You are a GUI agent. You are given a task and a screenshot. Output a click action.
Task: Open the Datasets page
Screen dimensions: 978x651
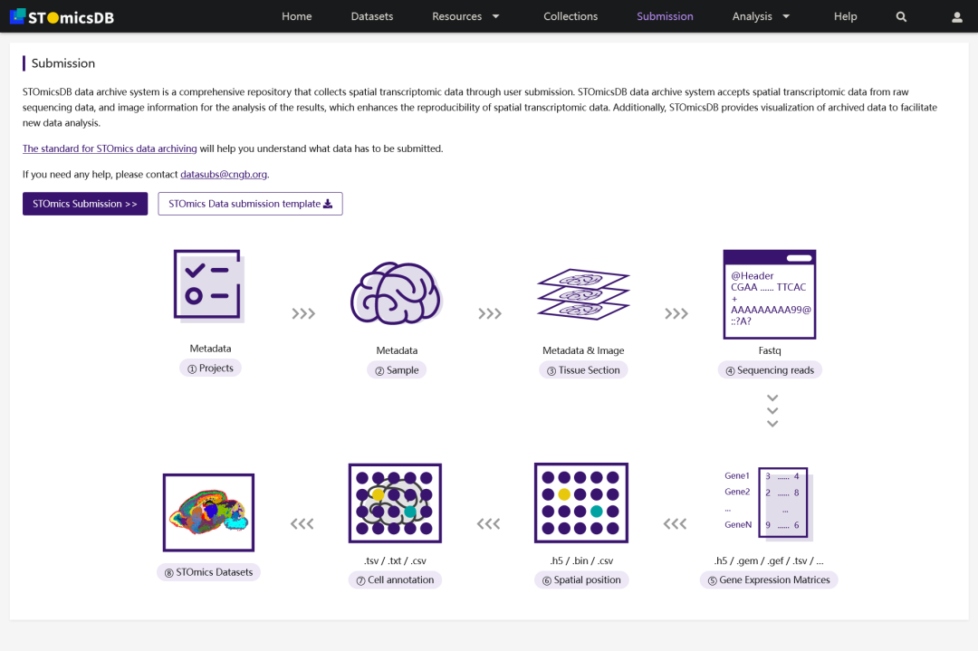tap(372, 17)
